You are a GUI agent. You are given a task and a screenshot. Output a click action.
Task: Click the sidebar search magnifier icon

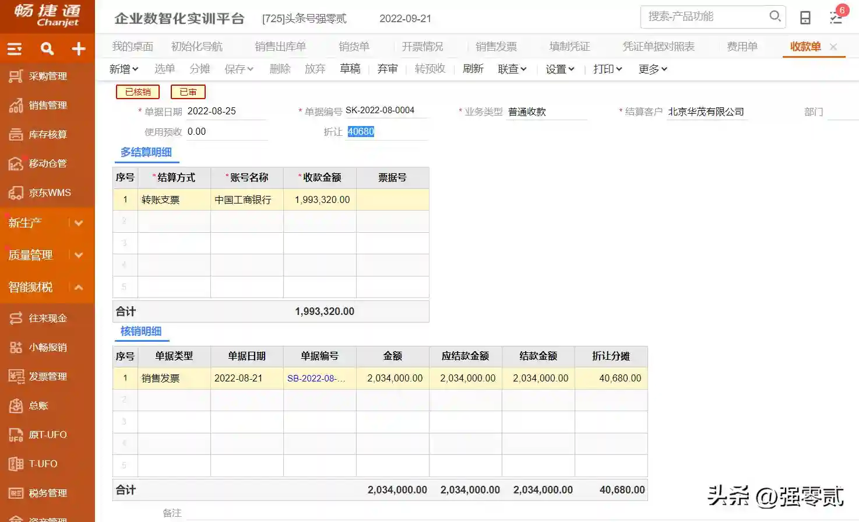click(x=47, y=49)
